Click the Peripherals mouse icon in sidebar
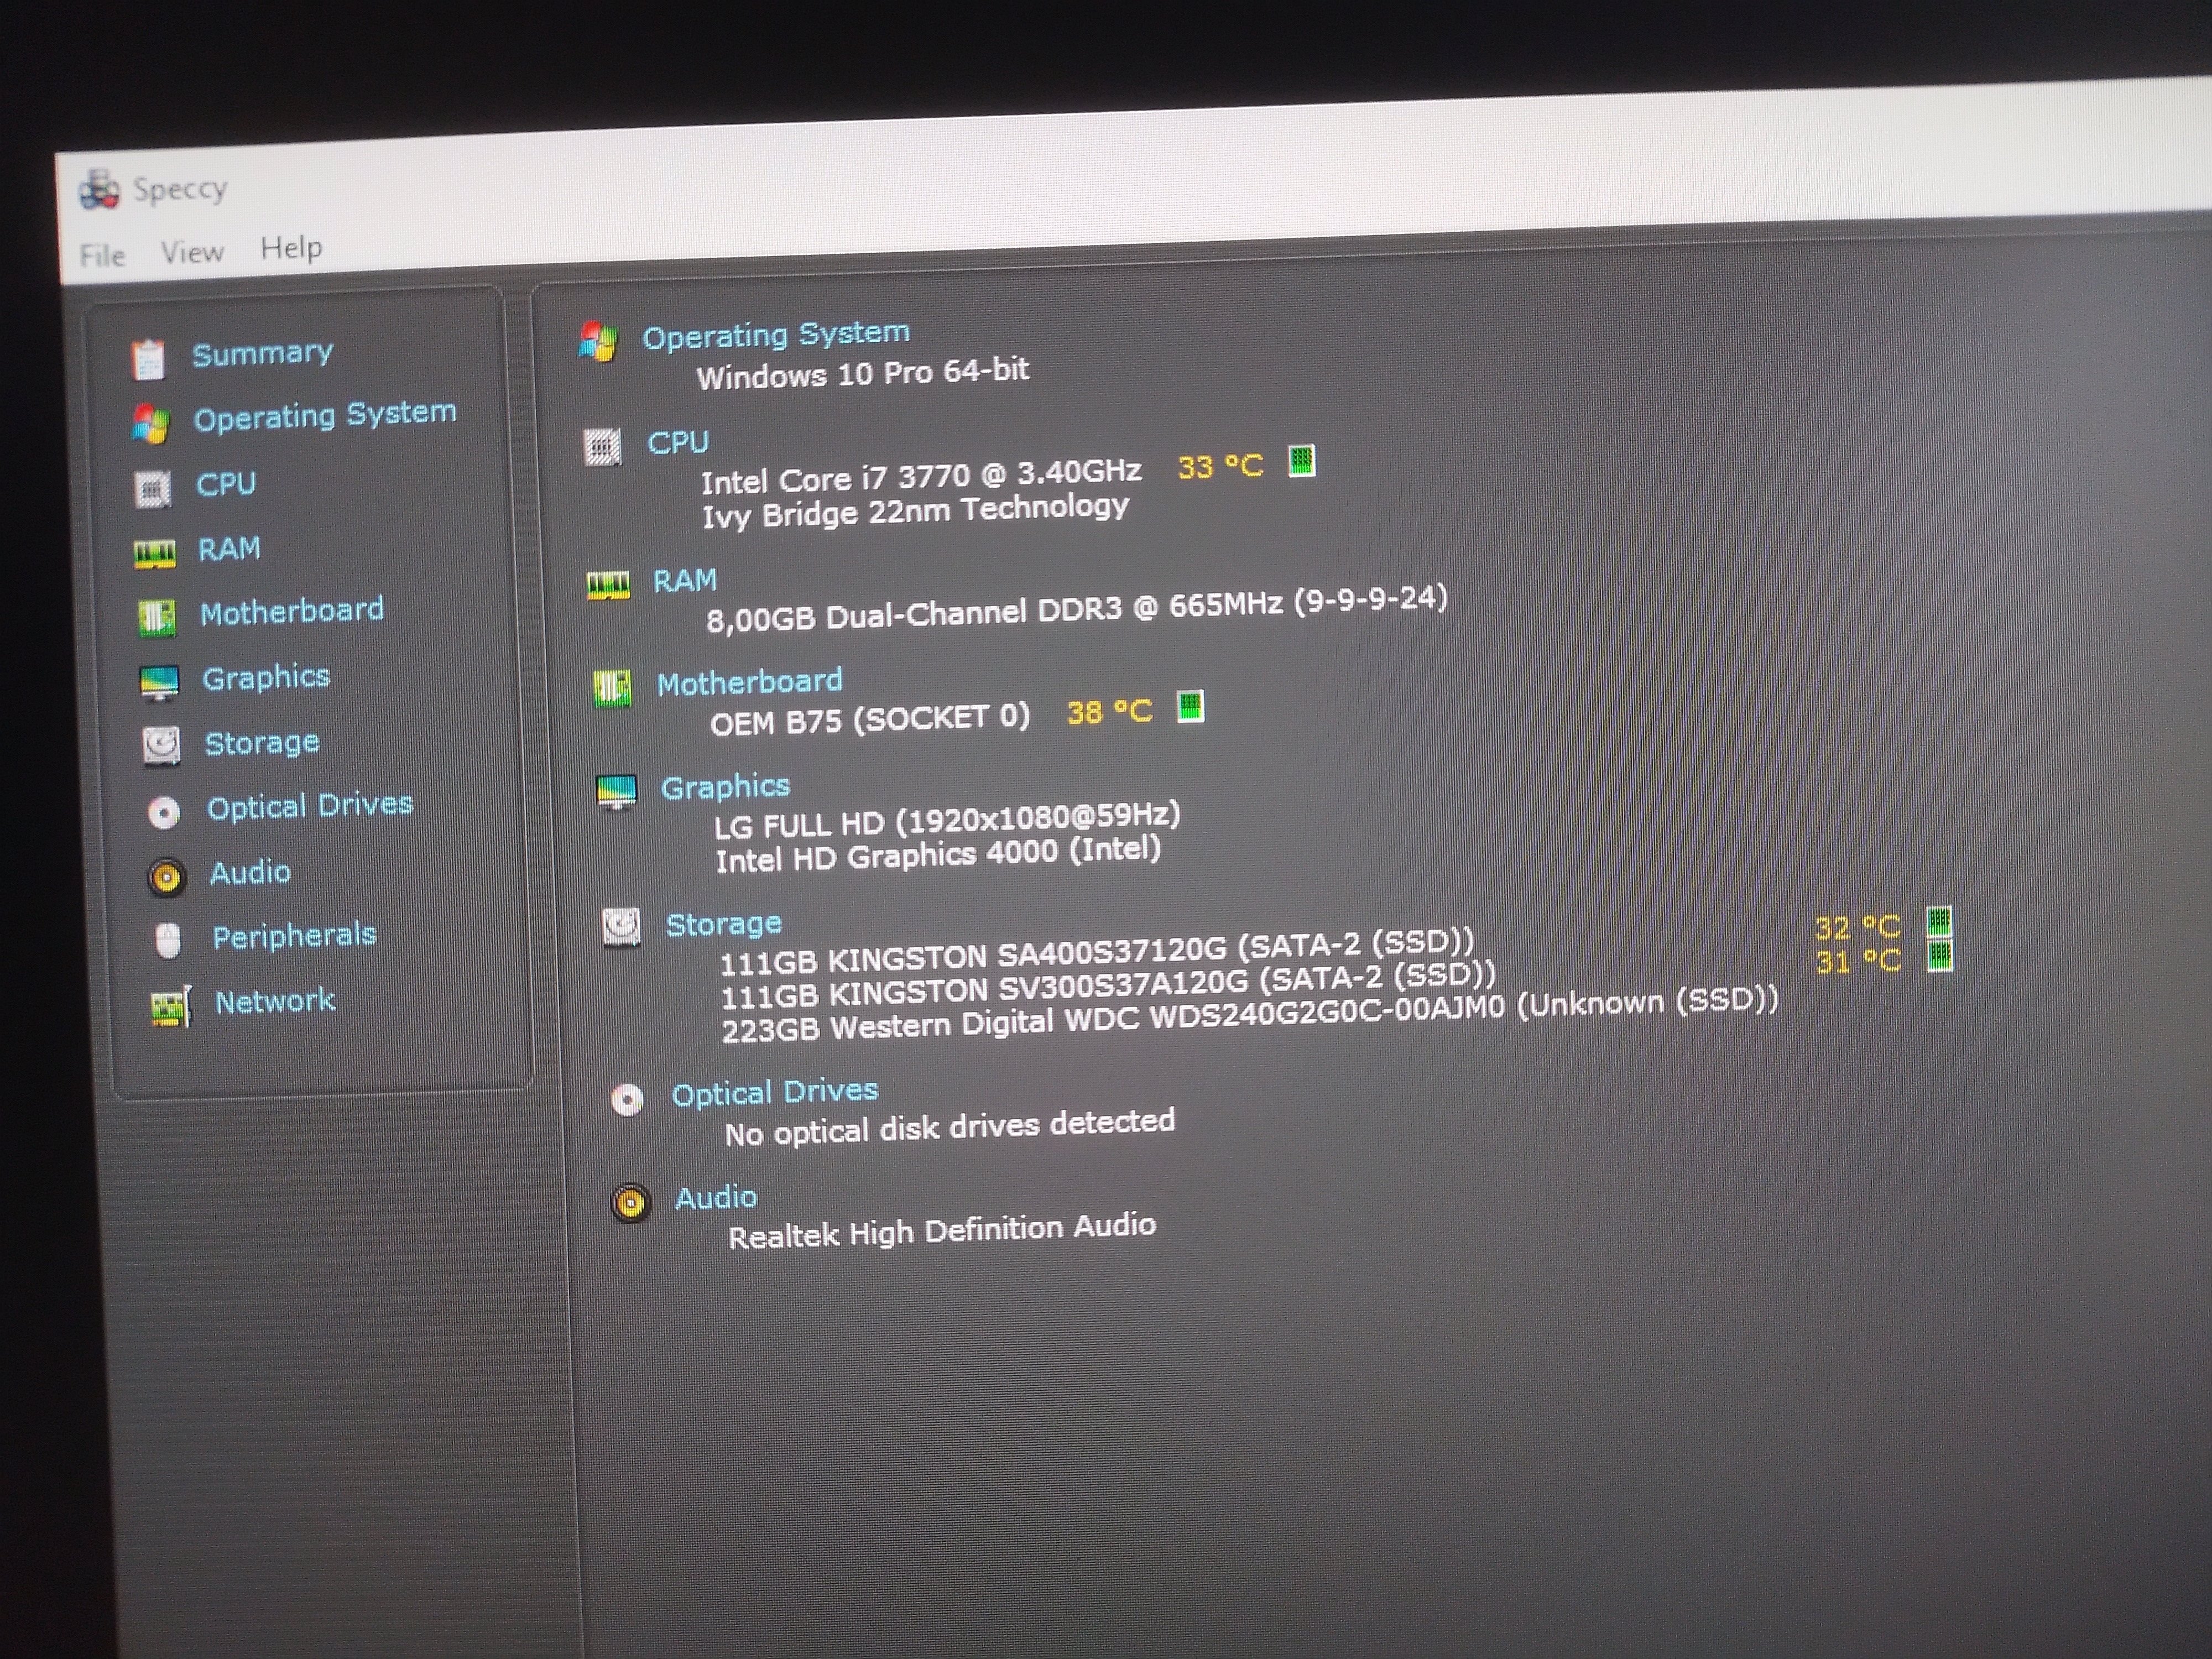This screenshot has height=1659, width=2212. (x=168, y=941)
